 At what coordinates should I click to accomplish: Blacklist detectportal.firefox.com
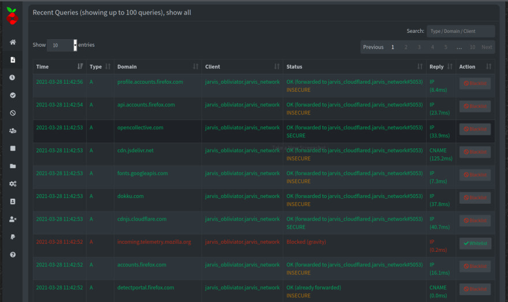tap(475, 289)
